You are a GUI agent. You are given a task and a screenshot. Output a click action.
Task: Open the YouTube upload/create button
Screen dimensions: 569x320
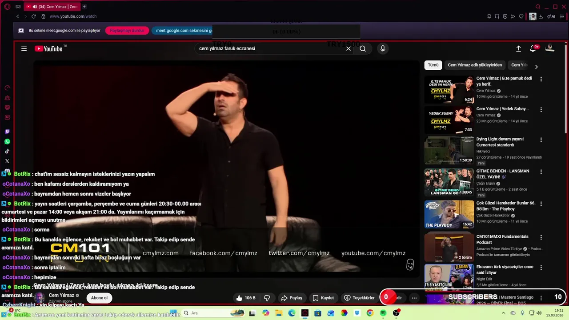[x=518, y=49]
